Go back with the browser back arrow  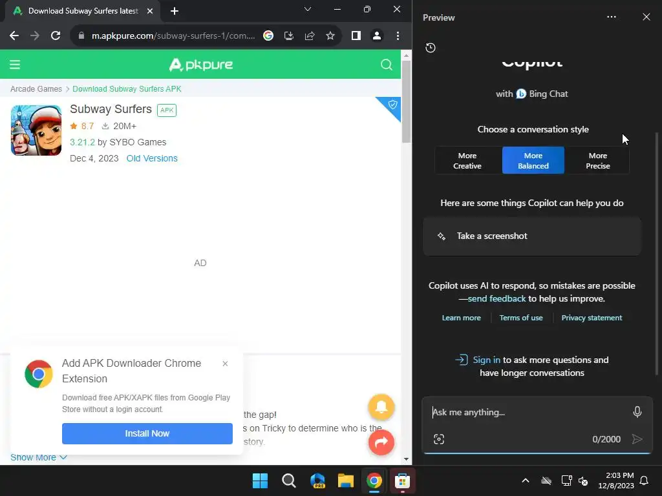pos(14,36)
